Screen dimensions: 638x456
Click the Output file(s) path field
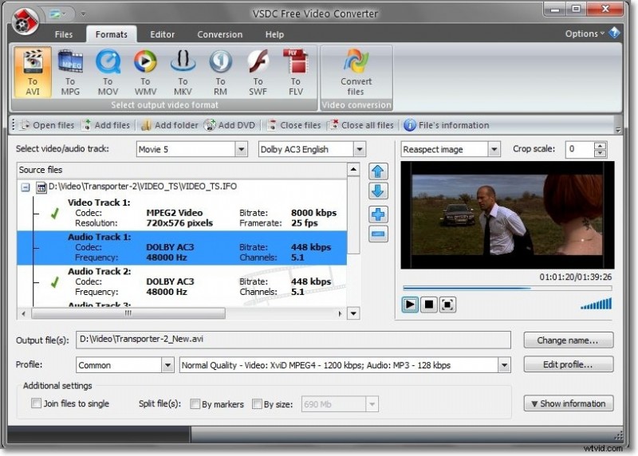click(293, 340)
